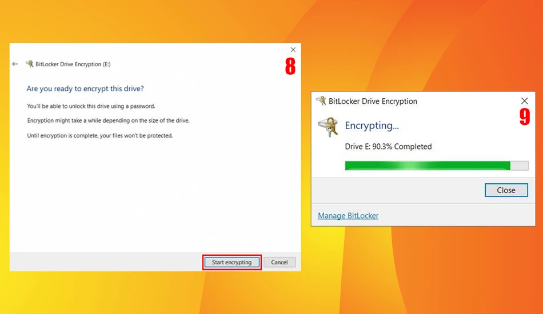
Task: Click the 'files won't be protected' warning line
Action: [100, 135]
